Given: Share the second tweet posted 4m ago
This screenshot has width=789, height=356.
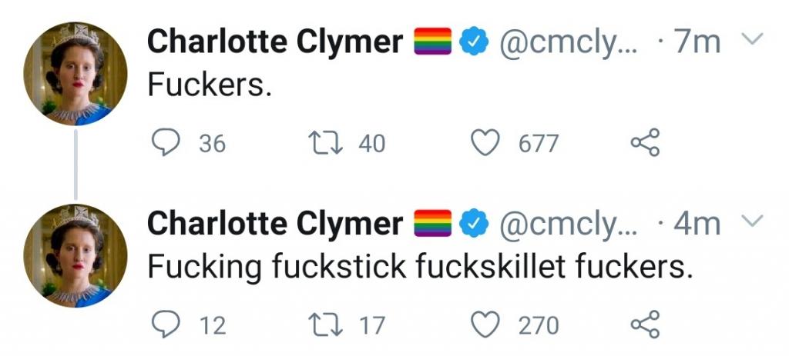Looking at the screenshot, I should pyautogui.click(x=645, y=324).
